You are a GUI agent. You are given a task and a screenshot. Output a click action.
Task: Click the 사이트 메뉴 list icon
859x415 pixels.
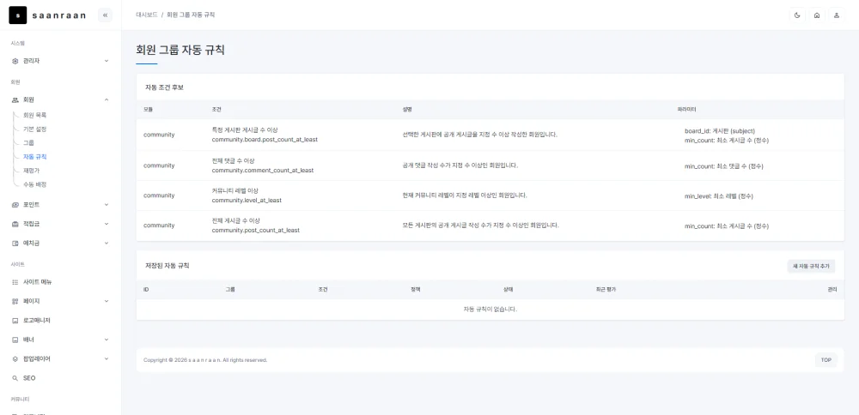coord(15,282)
